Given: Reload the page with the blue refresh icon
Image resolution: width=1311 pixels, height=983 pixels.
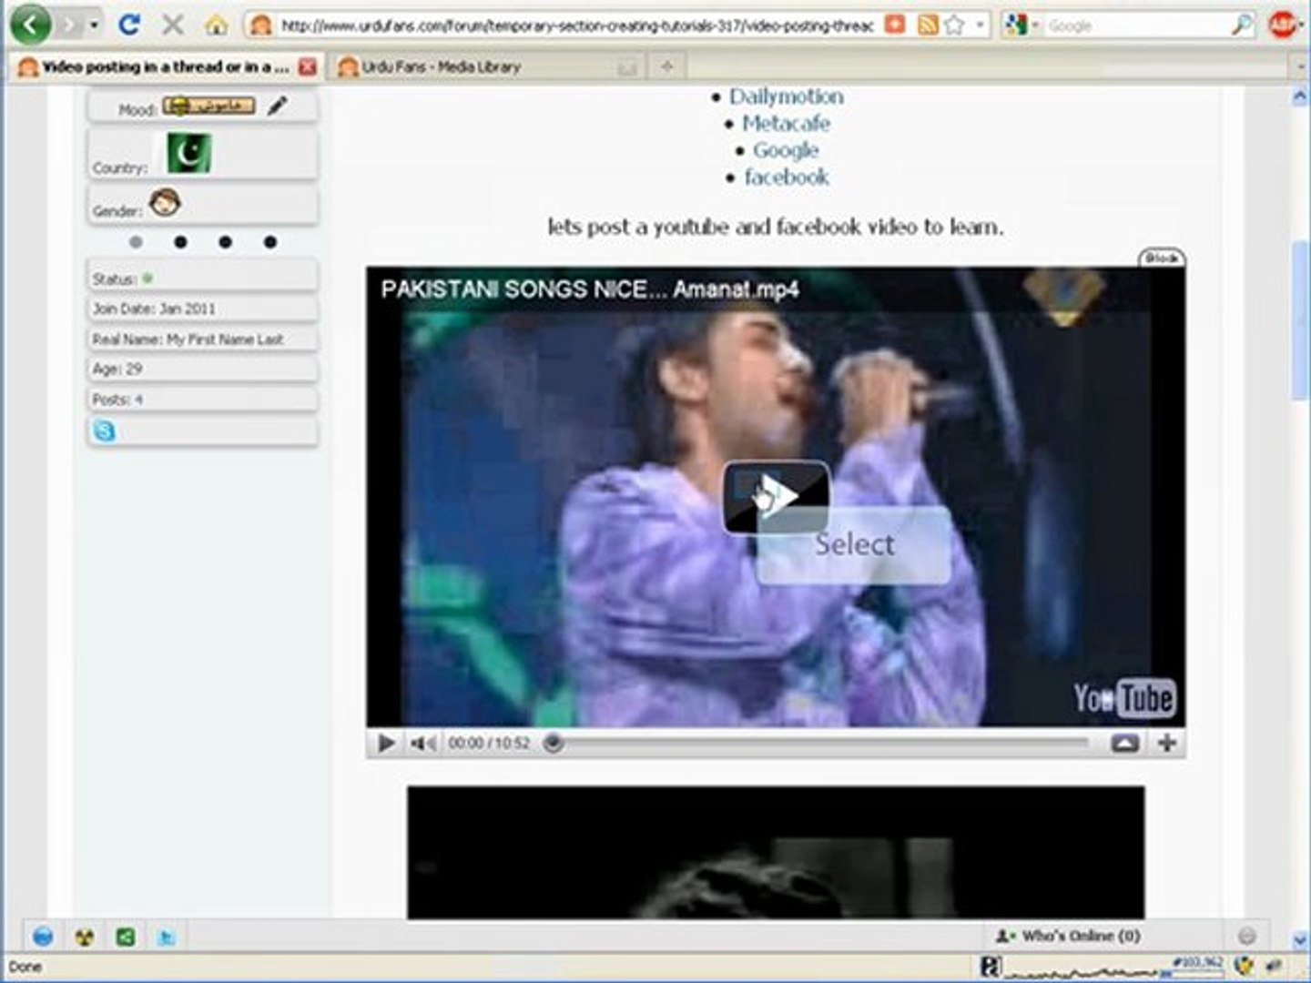Looking at the screenshot, I should [x=129, y=25].
